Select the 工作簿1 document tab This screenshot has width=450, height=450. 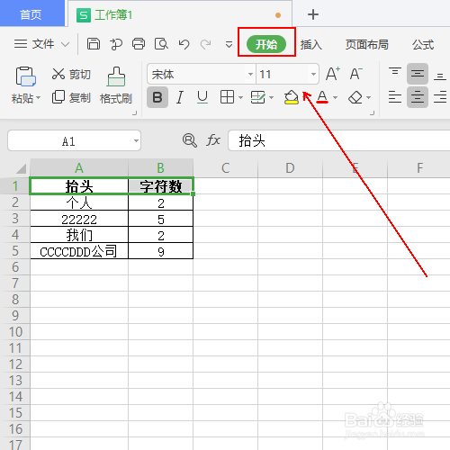point(180,14)
